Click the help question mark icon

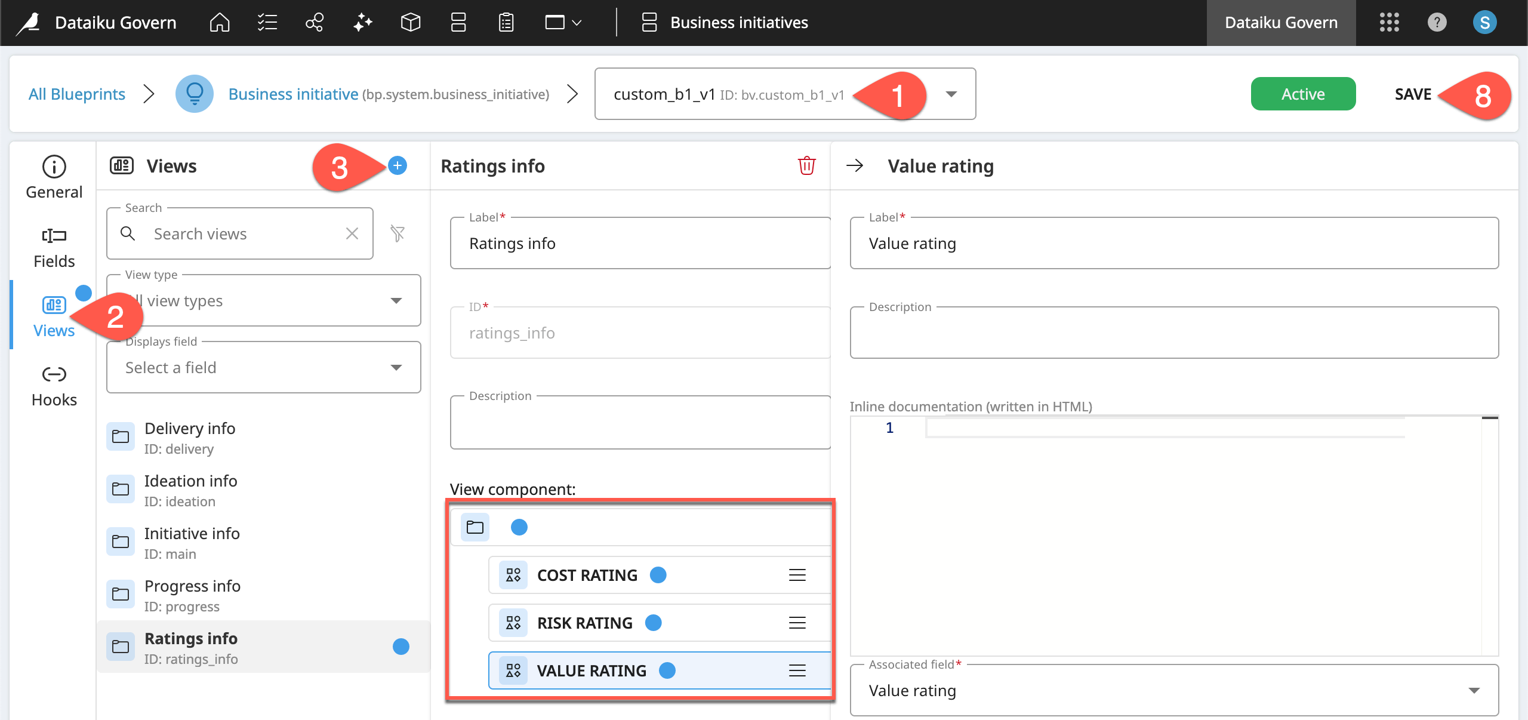1437,23
